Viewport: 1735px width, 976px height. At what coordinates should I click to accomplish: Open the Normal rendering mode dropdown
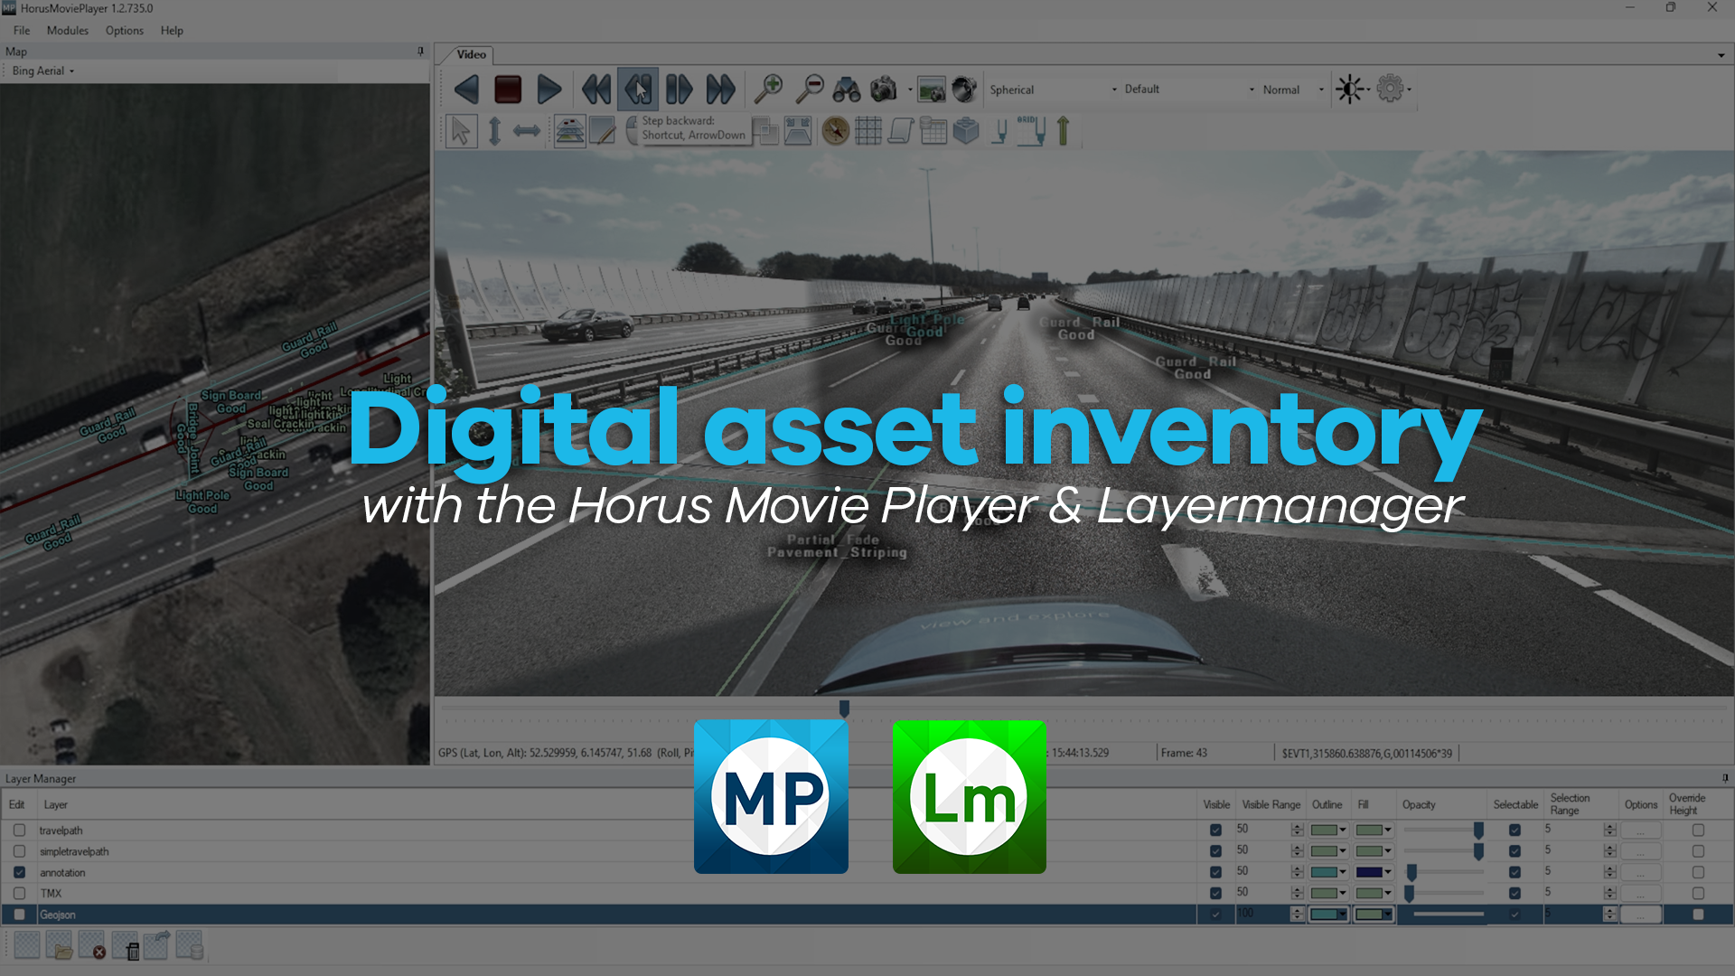[1320, 89]
